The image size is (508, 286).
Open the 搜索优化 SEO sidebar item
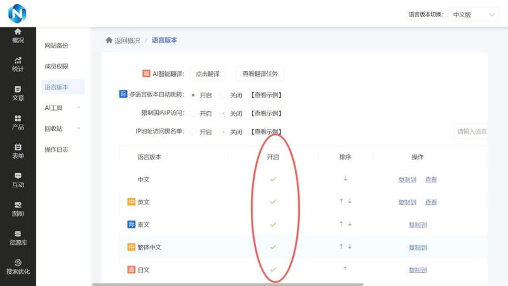pyautogui.click(x=18, y=267)
